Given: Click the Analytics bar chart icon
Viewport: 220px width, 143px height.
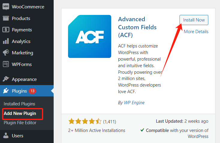Looking at the screenshot, I should 6,41.
